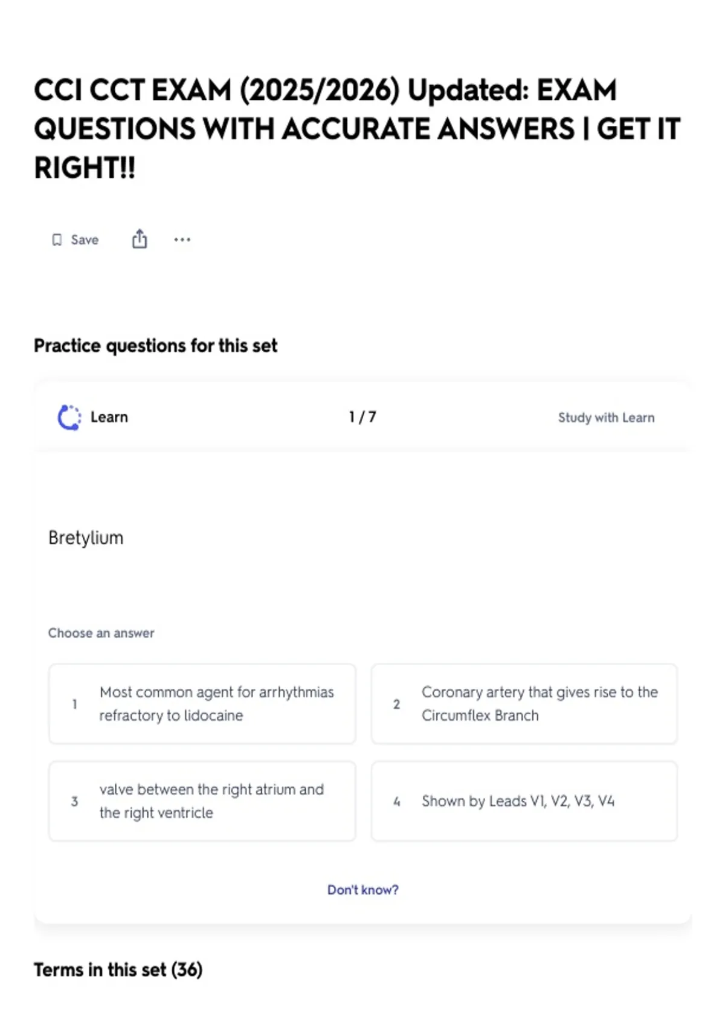
Task: Click the Bretylium question term
Action: [x=86, y=538]
